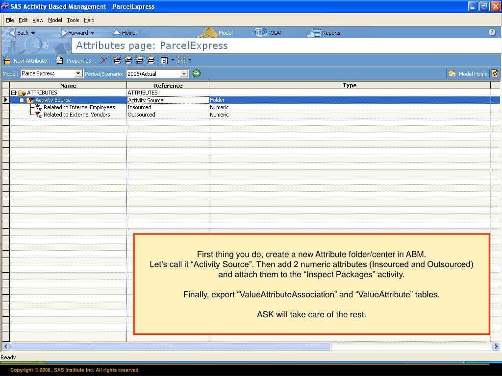Open help via the question mark icon
Viewport: 502px width, 376px height.
492,32
